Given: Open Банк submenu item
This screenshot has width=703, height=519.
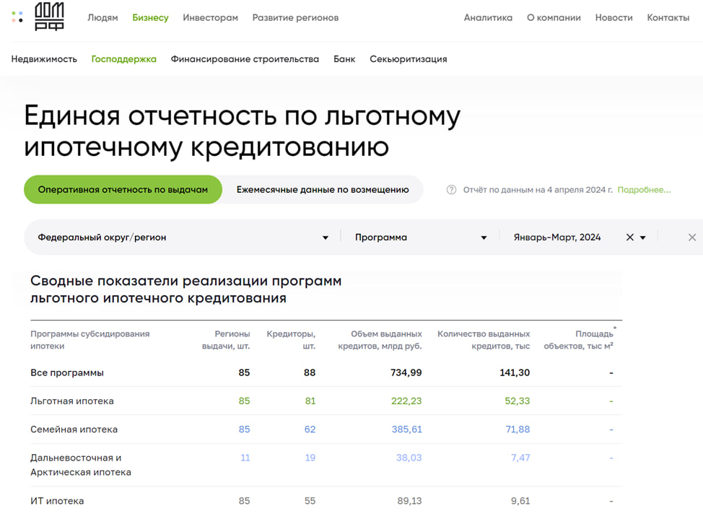Looking at the screenshot, I should click(344, 58).
